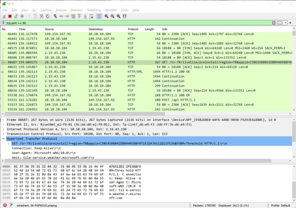This screenshot has height=208, width=296.
Task: Clear the display filter with the X
Action: tap(274, 23)
